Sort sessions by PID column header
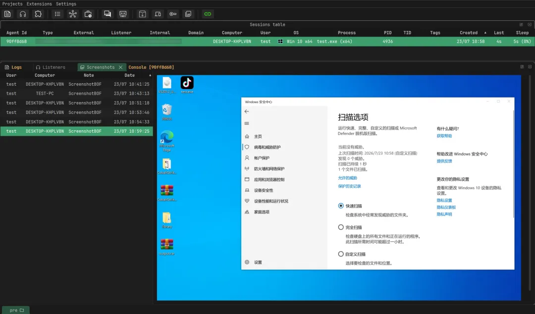The height and width of the screenshot is (314, 535). [x=387, y=33]
